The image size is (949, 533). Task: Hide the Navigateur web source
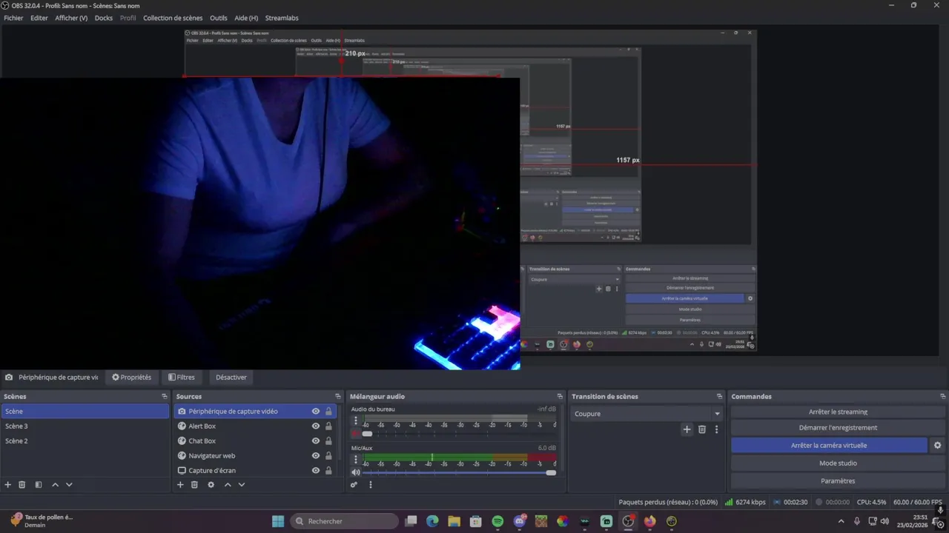tap(316, 456)
